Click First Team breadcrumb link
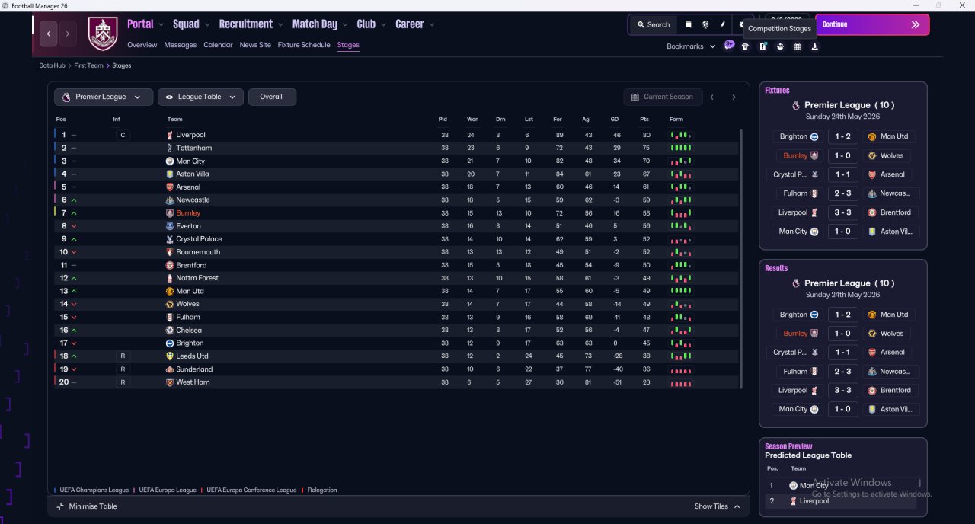This screenshot has width=975, height=524. click(x=88, y=65)
